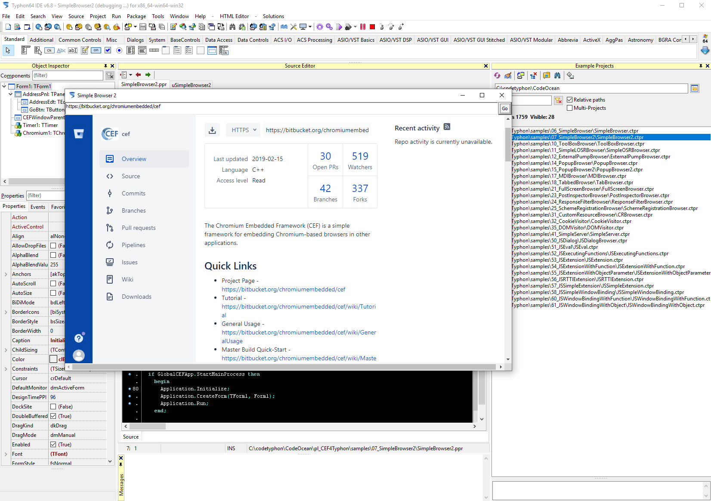The height and width of the screenshot is (501, 711).
Task: Open the Package menu
Action: (136, 16)
